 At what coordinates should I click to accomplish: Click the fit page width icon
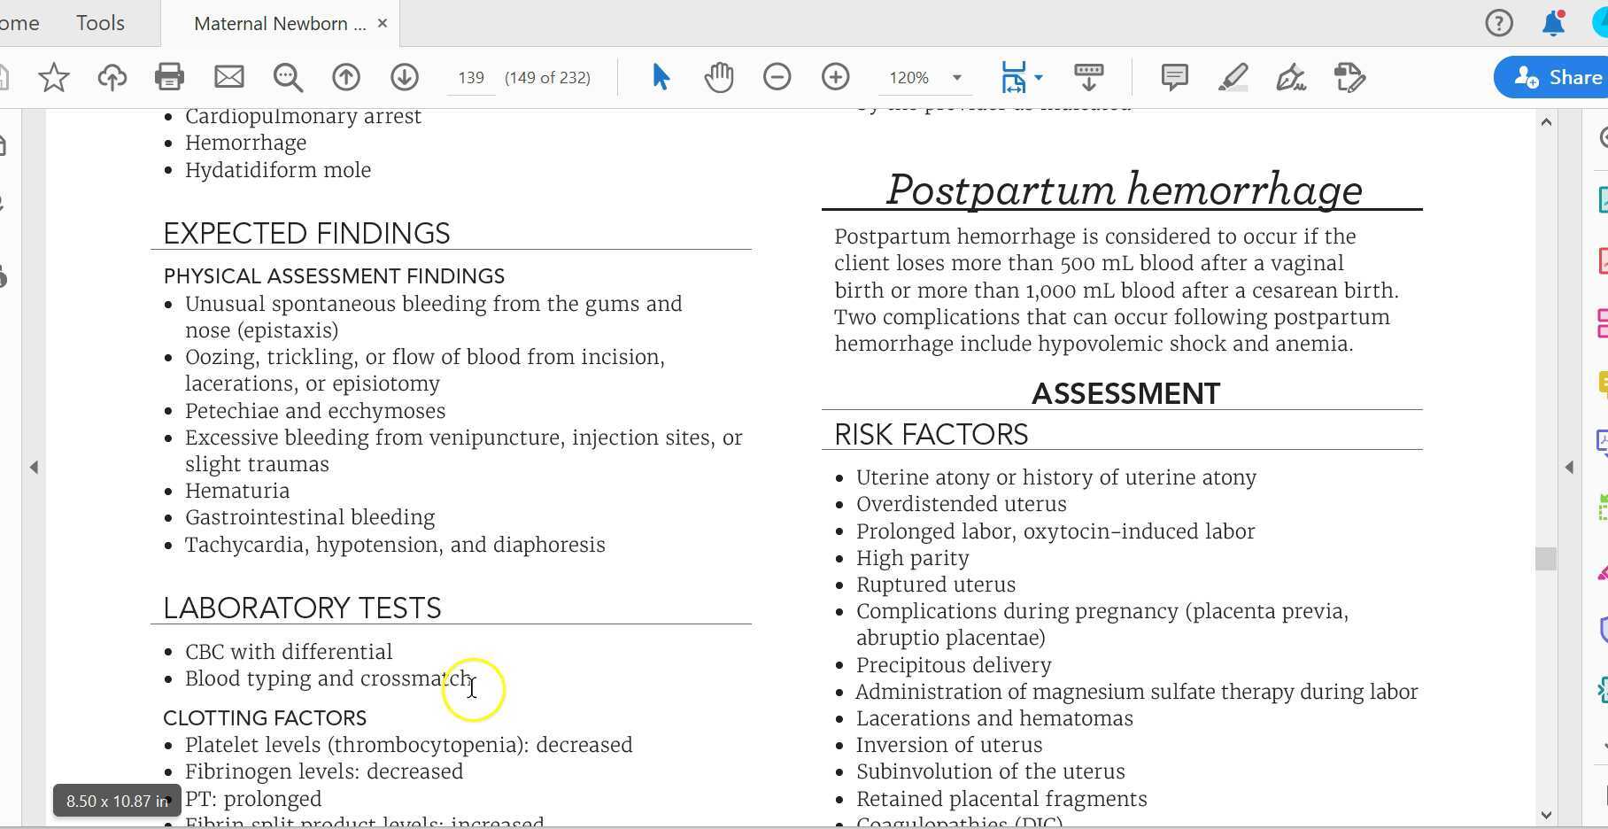pos(1013,78)
